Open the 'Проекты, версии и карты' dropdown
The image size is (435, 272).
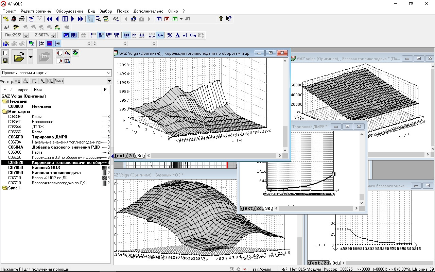pyautogui.click(x=108, y=73)
